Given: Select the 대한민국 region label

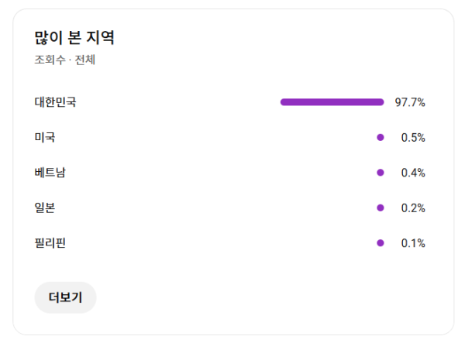Looking at the screenshot, I should pos(56,102).
